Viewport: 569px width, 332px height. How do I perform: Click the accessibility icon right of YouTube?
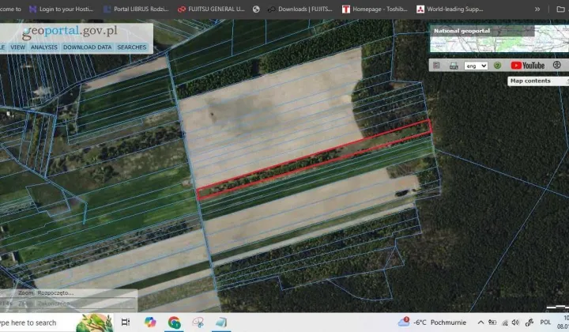coord(556,66)
